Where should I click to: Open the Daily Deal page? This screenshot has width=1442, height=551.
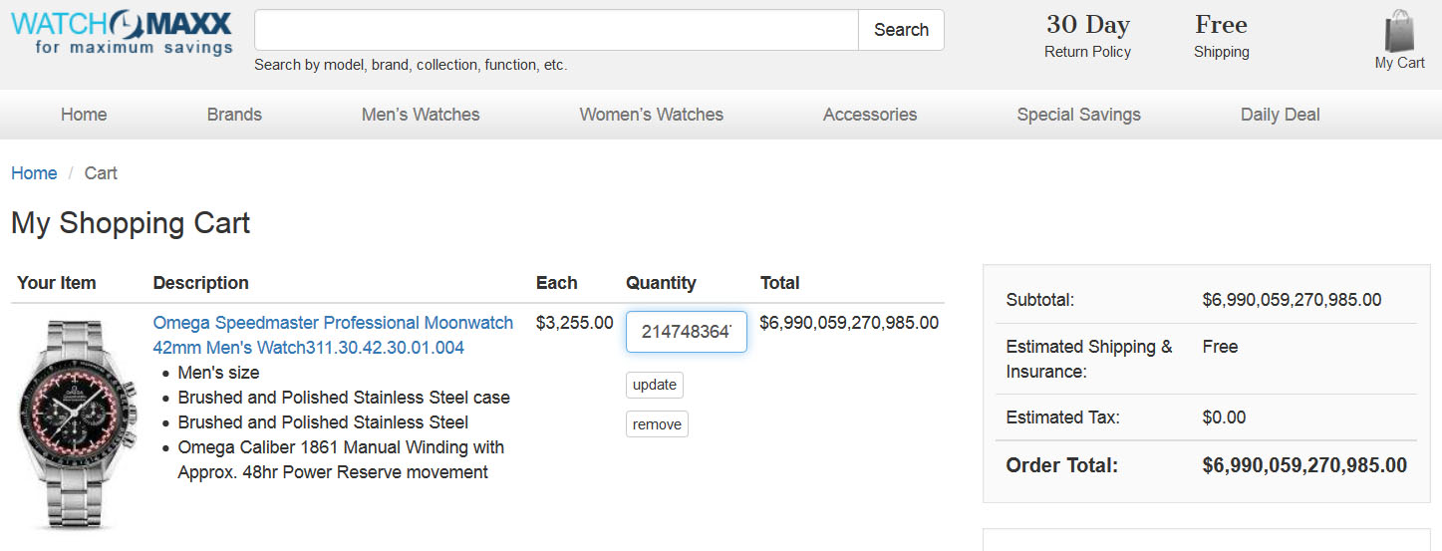1280,115
